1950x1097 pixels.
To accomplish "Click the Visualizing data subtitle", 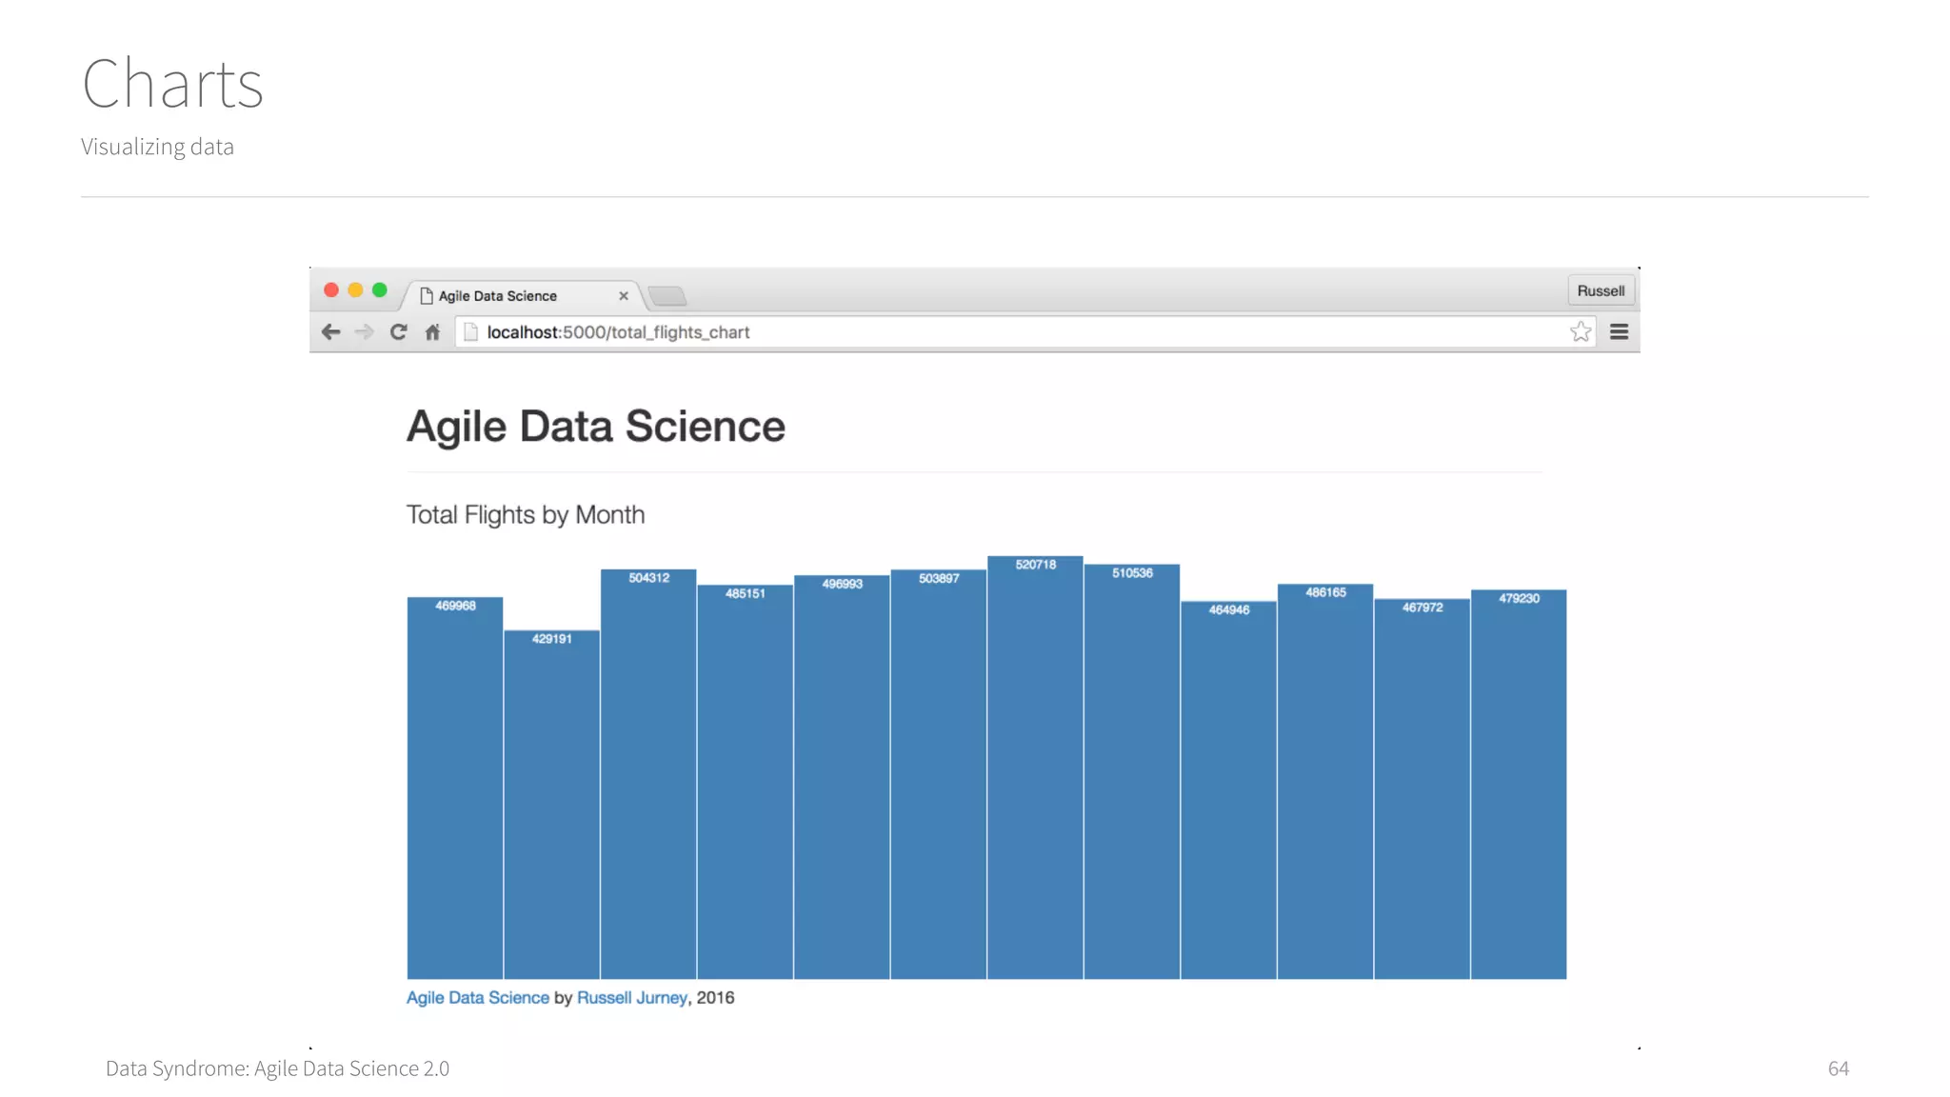I will pos(157,147).
